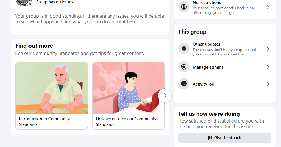Open Introduction to Community Standards link
The height and width of the screenshot is (147, 281).
tap(44, 122)
